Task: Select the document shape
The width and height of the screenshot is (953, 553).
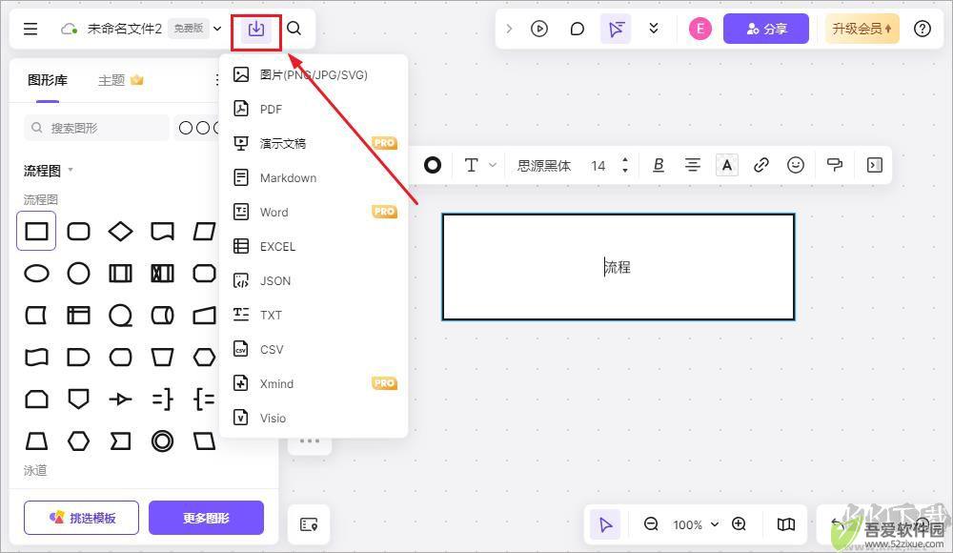Action: pos(162,232)
